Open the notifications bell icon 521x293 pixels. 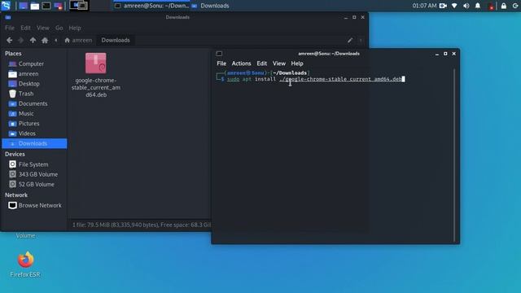478,6
